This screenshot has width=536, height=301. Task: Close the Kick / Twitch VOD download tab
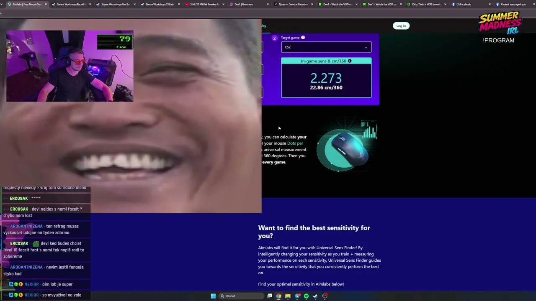(445, 4)
